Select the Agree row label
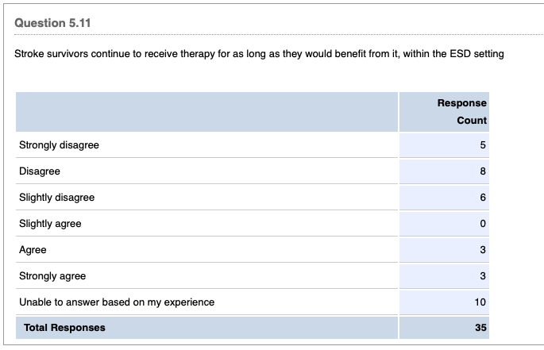Screen dimensions: 544x350 pyautogui.click(x=33, y=250)
